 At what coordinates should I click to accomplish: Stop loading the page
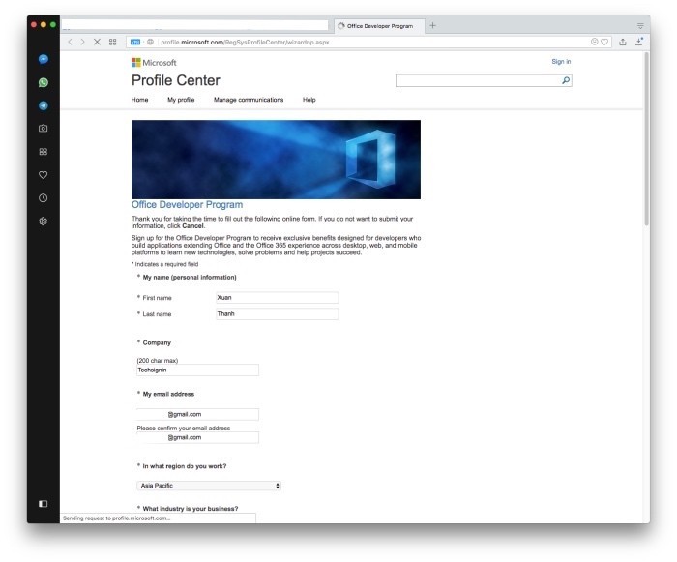[x=97, y=42]
